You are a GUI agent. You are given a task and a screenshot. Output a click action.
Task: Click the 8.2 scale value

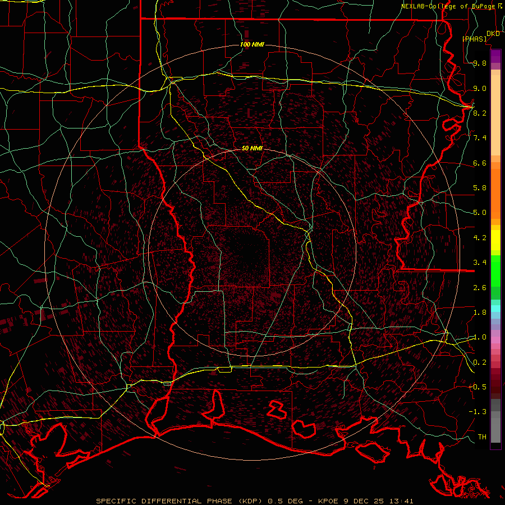pyautogui.click(x=480, y=113)
